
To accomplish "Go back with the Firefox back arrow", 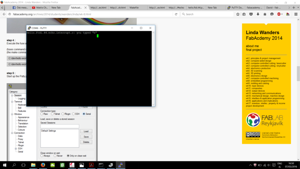I will tap(4, 14).
